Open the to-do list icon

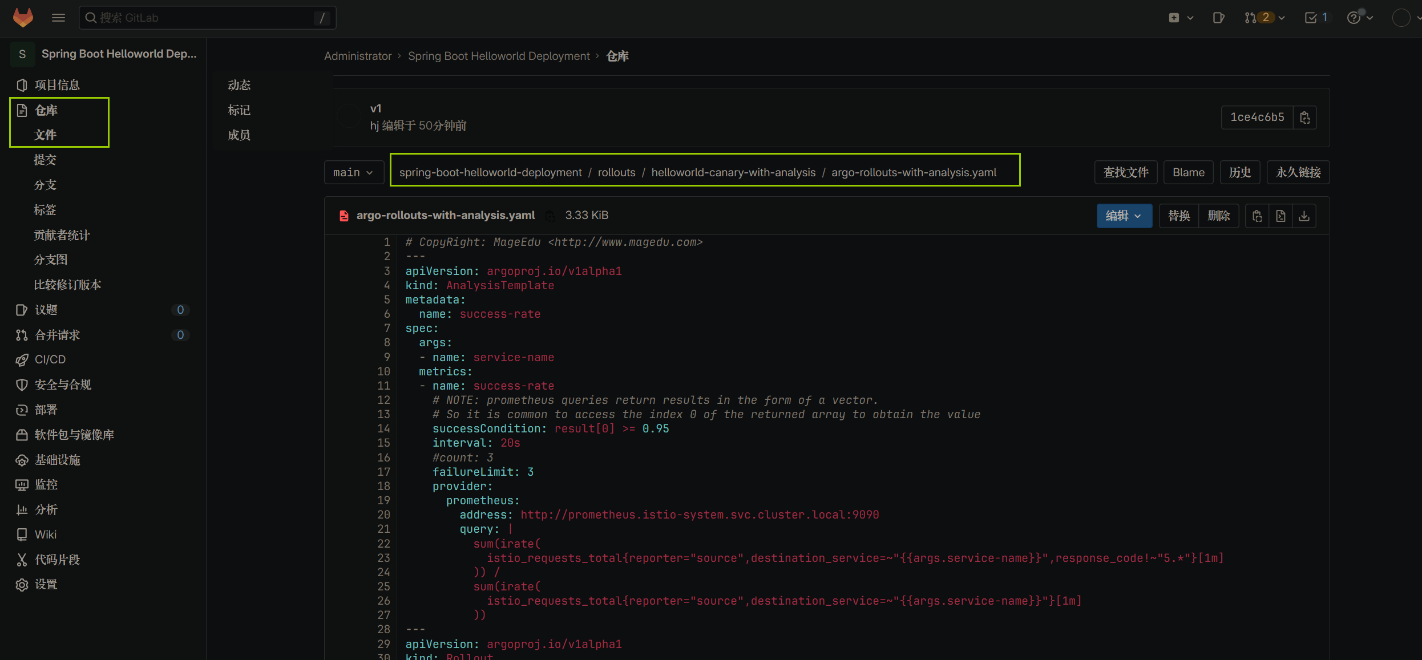1316,18
